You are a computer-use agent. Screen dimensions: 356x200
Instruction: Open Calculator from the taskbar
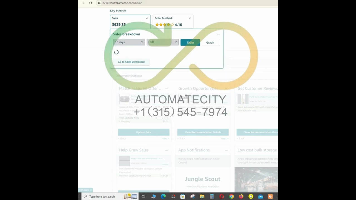(x=212, y=196)
